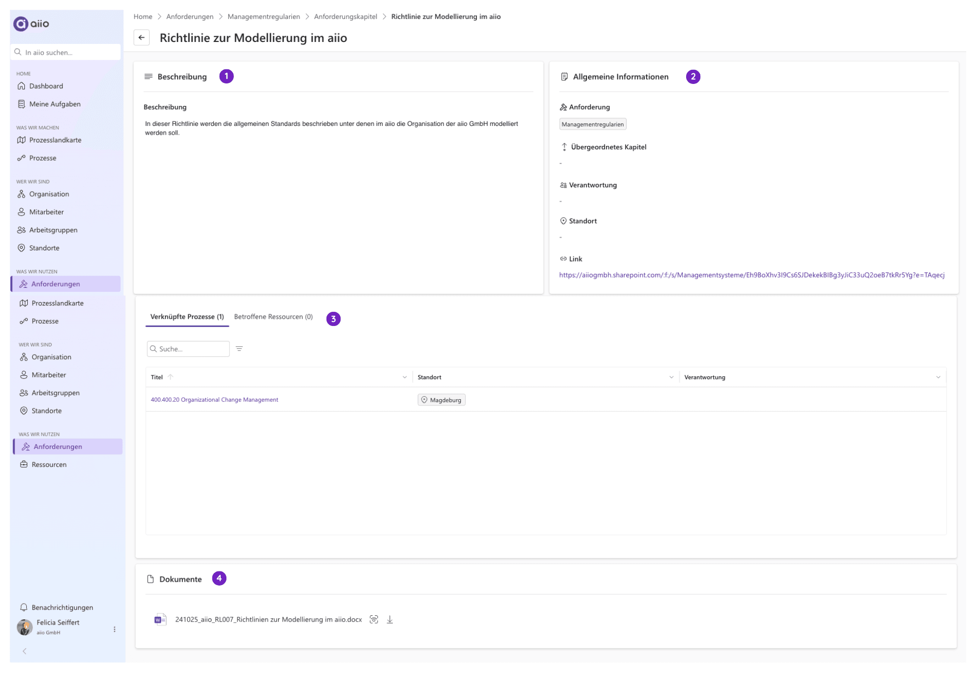Click the 'Allgemeine Informationen' section heading

coord(621,77)
